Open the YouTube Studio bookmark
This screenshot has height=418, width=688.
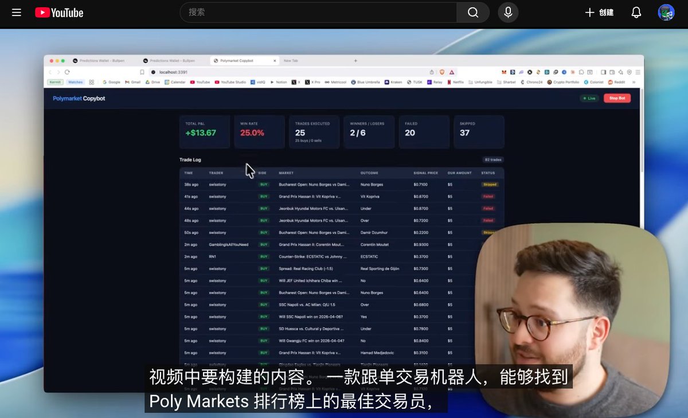[x=230, y=82]
